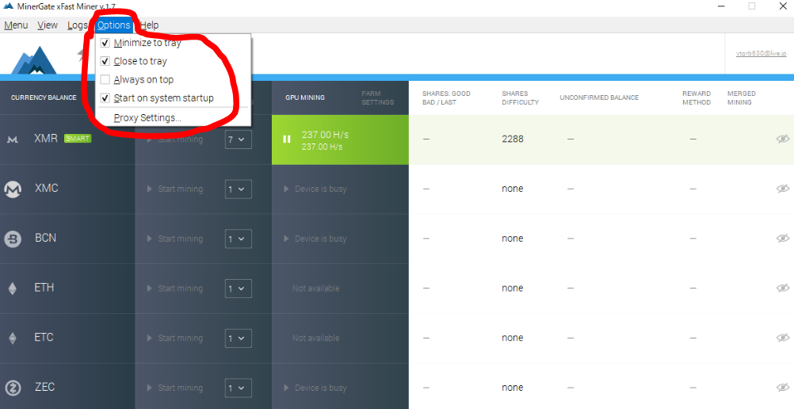The width and height of the screenshot is (794, 409).
Task: Toggle BCN row visibility eye
Action: pyautogui.click(x=783, y=239)
